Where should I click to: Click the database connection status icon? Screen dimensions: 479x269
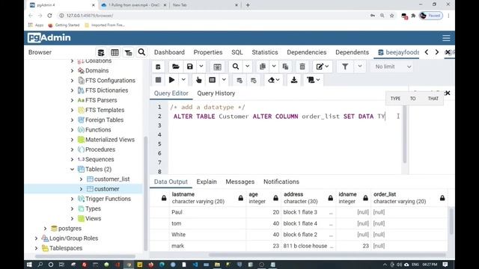coord(158,67)
